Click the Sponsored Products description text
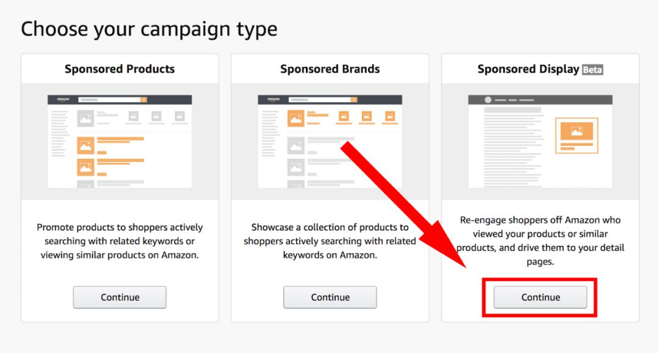The width and height of the screenshot is (658, 353). pos(119,241)
